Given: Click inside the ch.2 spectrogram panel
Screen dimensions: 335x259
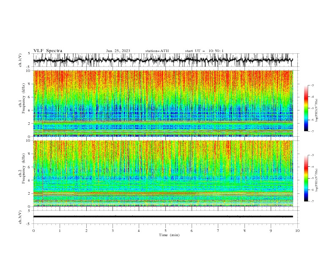Looking at the screenshot, I should click(163, 174).
